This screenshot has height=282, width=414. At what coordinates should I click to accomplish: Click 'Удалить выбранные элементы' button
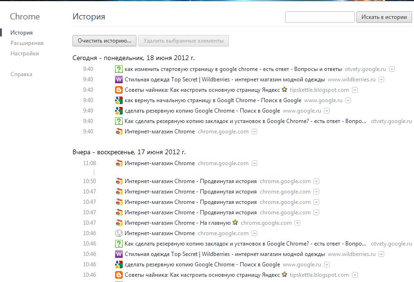tap(183, 41)
